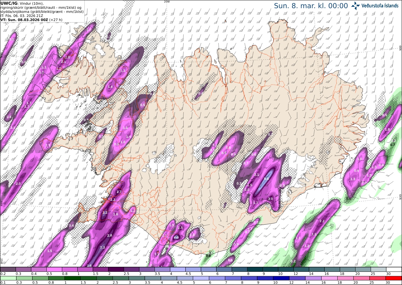The width and height of the screenshot is (402, 285).
Task: Click the 3.0 value south of the 5.8 peak
Action: (x=270, y=199)
